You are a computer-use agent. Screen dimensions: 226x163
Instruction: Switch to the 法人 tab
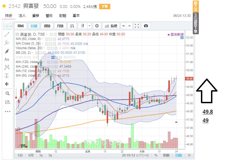(x=22, y=16)
